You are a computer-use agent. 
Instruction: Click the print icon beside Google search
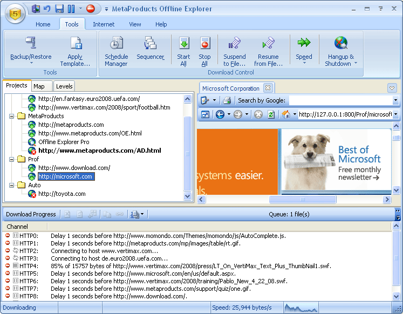tap(227, 100)
